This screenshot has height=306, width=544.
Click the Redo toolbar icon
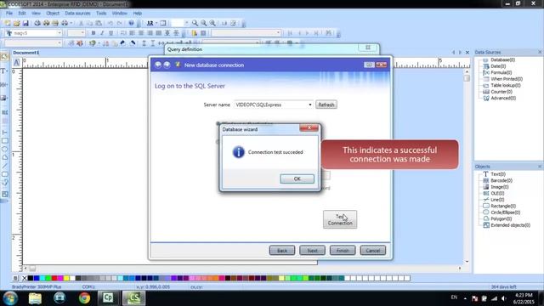tap(119, 23)
